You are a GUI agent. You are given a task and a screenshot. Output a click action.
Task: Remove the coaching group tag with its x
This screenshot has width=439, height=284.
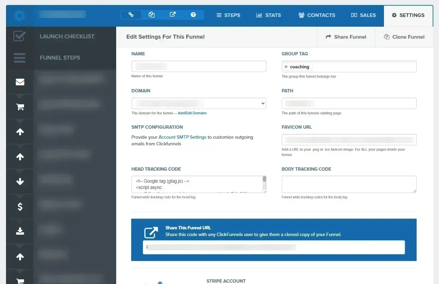point(286,67)
